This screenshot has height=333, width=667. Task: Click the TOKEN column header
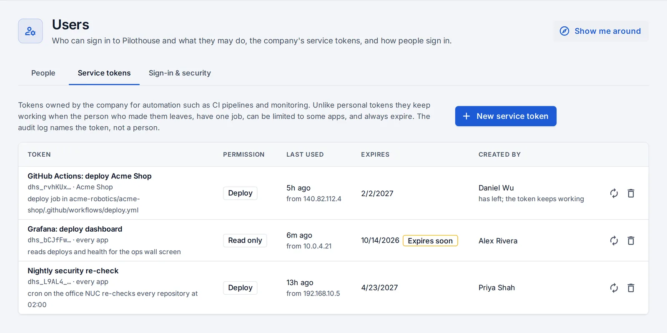39,154
